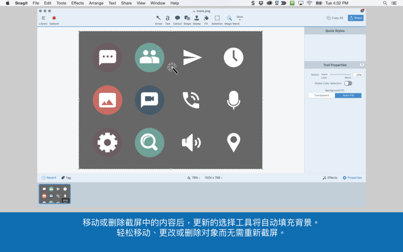Click the Wi-Fi status icon
The image size is (403, 252).
click(309, 3)
